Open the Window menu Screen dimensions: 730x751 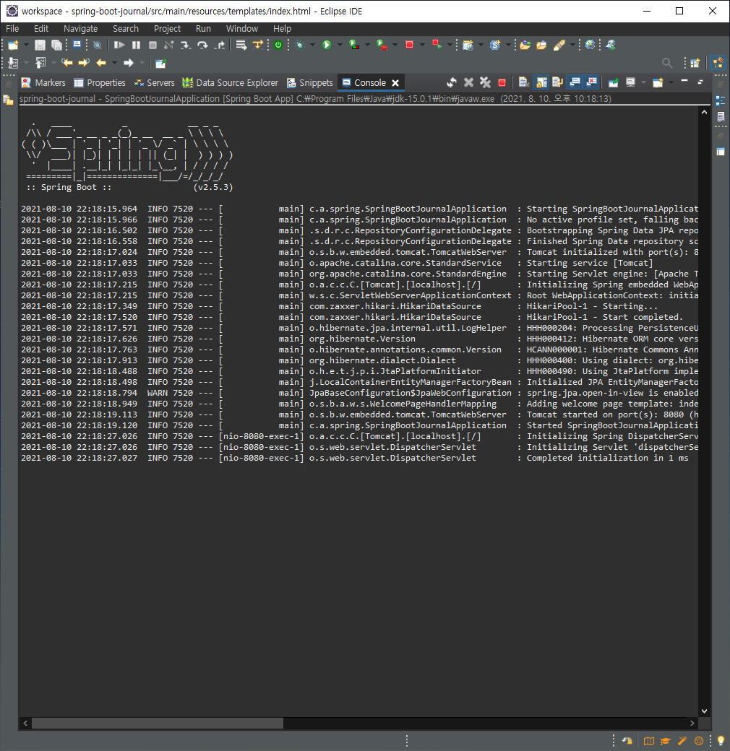pos(242,29)
